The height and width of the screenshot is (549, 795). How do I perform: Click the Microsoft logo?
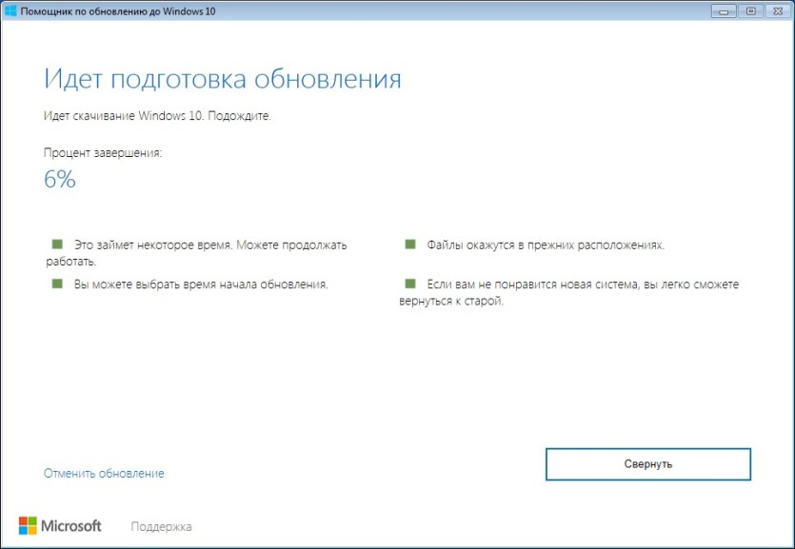[x=60, y=526]
